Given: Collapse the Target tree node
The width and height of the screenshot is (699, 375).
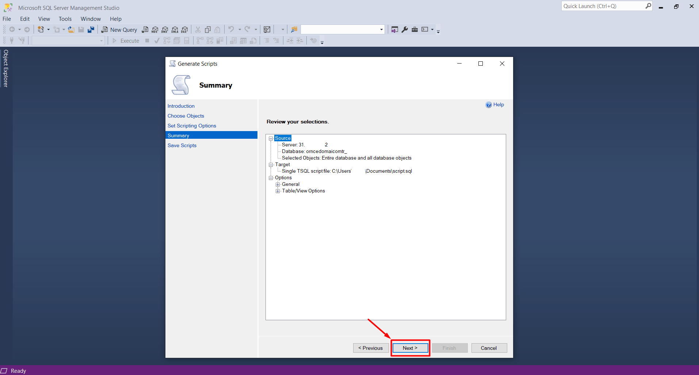Looking at the screenshot, I should pos(271,165).
